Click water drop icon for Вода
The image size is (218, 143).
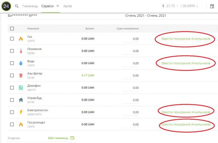pyautogui.click(x=21, y=63)
